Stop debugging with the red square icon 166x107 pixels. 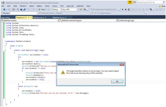click(x=126, y=10)
